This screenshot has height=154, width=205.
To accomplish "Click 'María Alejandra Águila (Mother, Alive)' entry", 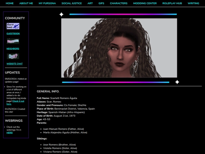I will point(65,133).
